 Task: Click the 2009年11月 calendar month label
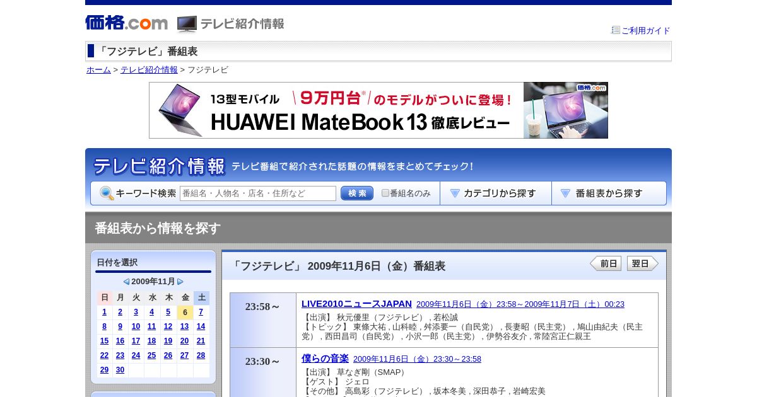(x=153, y=282)
